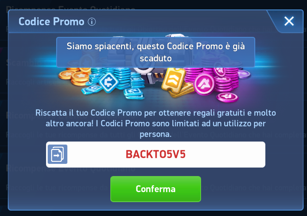The image size is (307, 216).
Task: Paste code using the clipboard icon
Action: pos(58,154)
